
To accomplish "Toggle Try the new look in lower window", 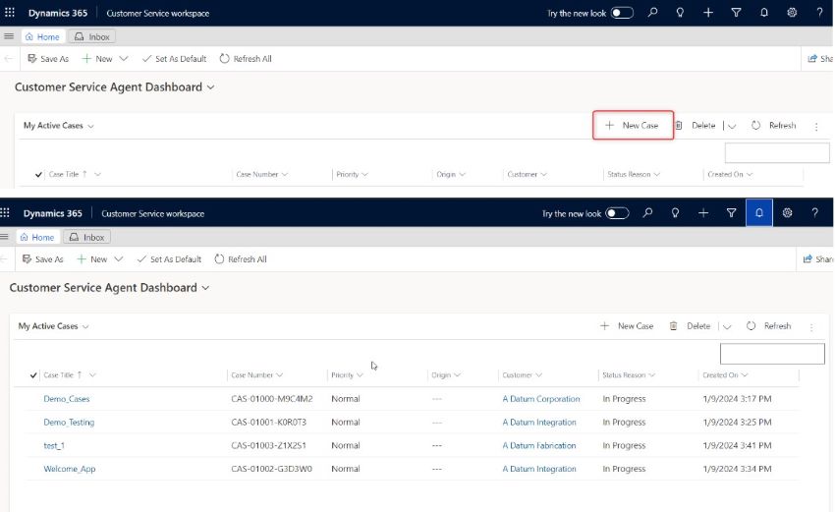I will [617, 213].
